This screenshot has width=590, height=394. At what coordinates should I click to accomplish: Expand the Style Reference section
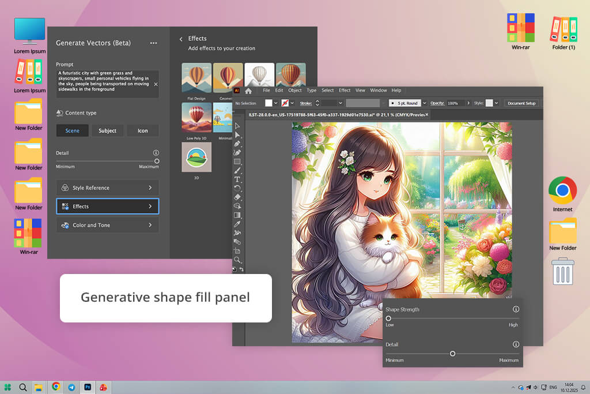(108, 187)
